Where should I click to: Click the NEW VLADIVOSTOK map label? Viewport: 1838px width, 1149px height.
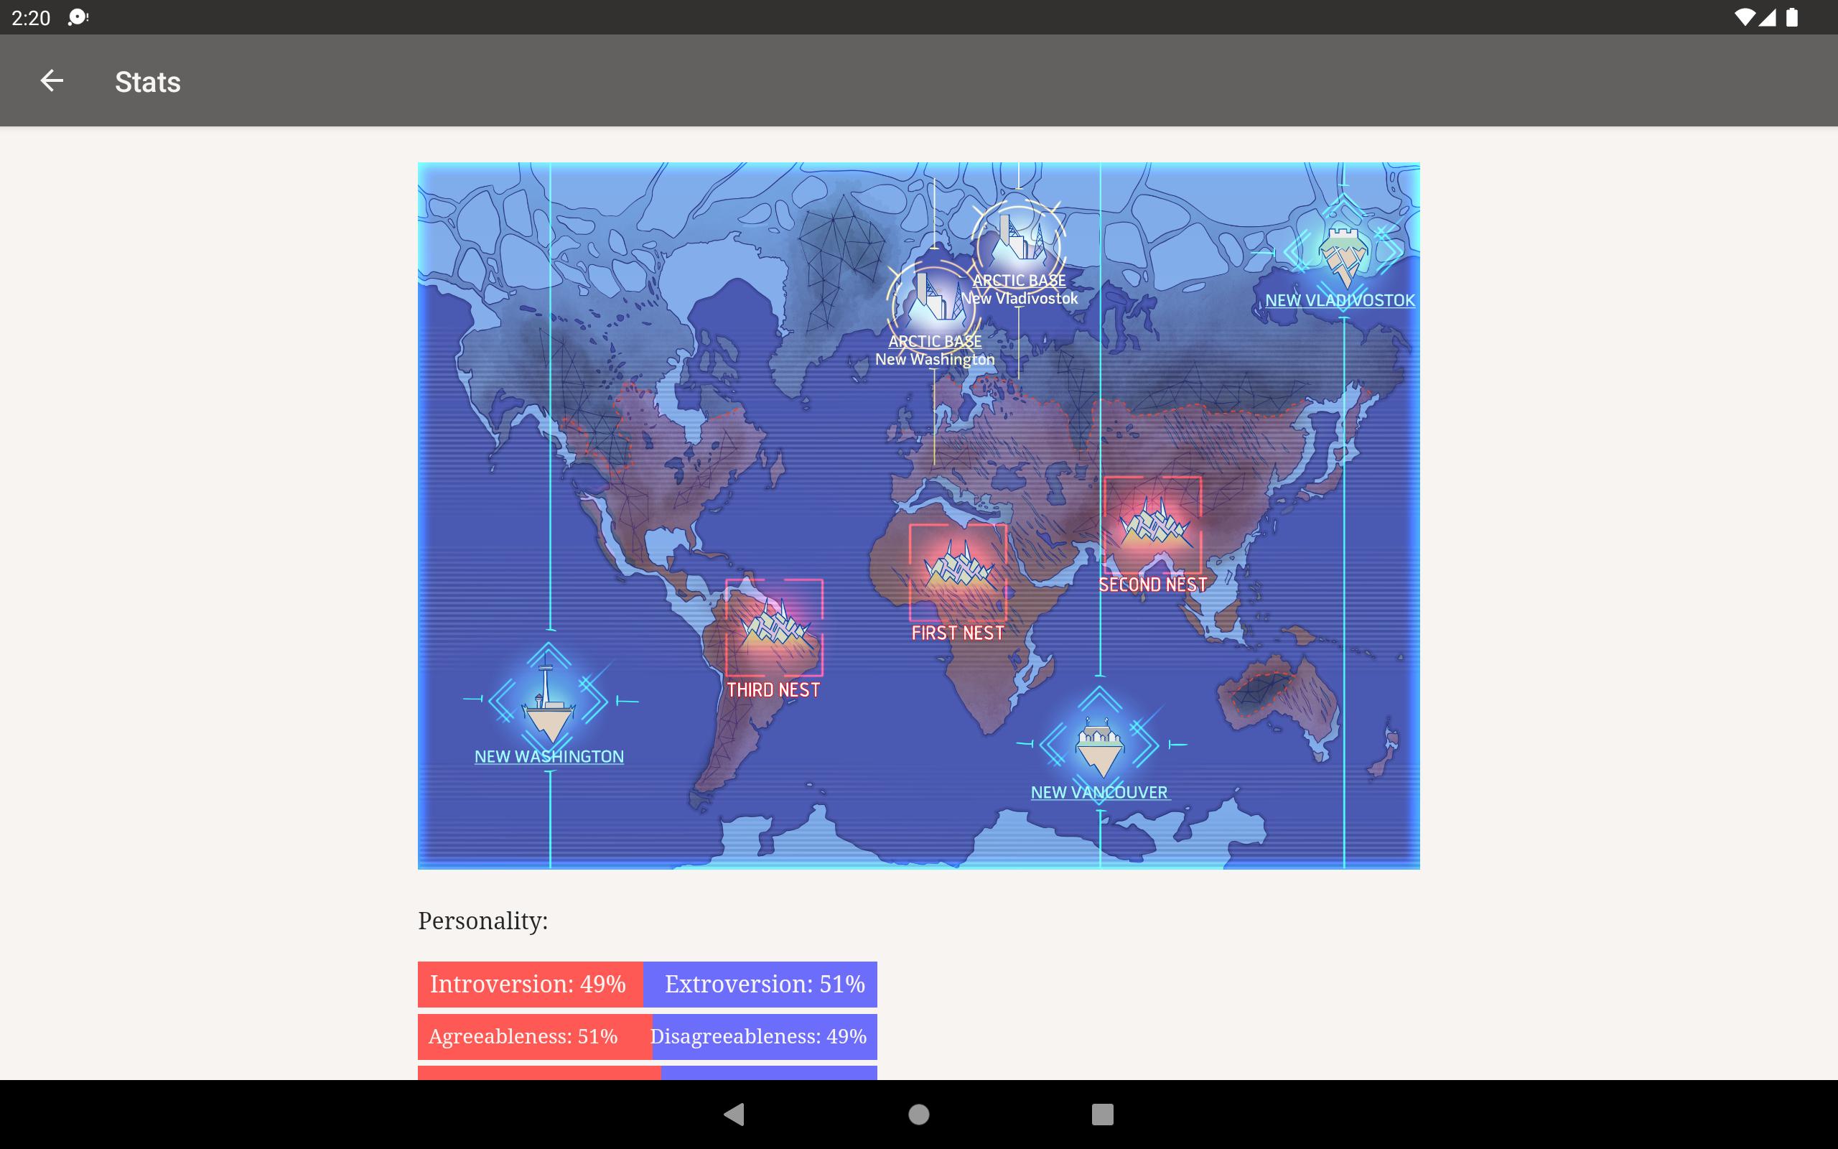pos(1340,300)
